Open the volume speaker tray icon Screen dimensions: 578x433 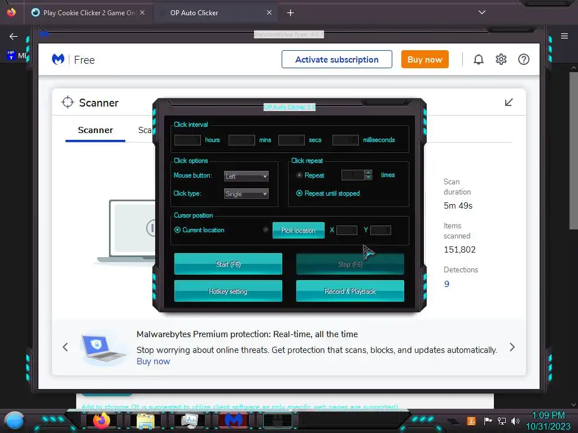[x=515, y=421]
